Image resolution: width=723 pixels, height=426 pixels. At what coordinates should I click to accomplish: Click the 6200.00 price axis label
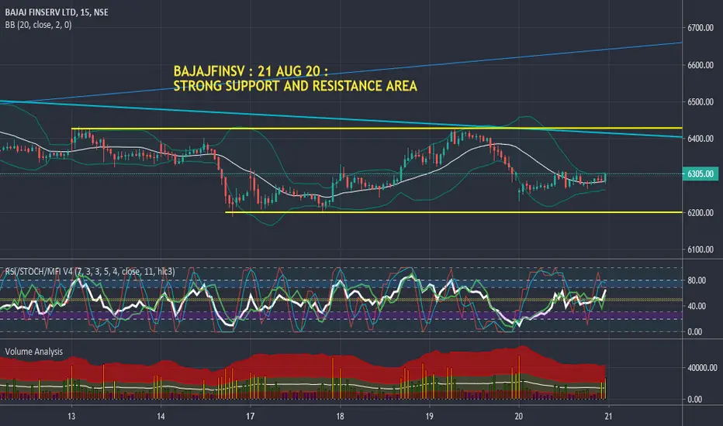[x=701, y=213]
